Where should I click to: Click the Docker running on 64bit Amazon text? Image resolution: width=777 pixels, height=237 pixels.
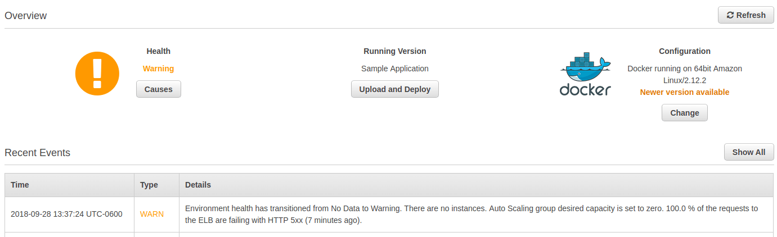click(x=684, y=69)
